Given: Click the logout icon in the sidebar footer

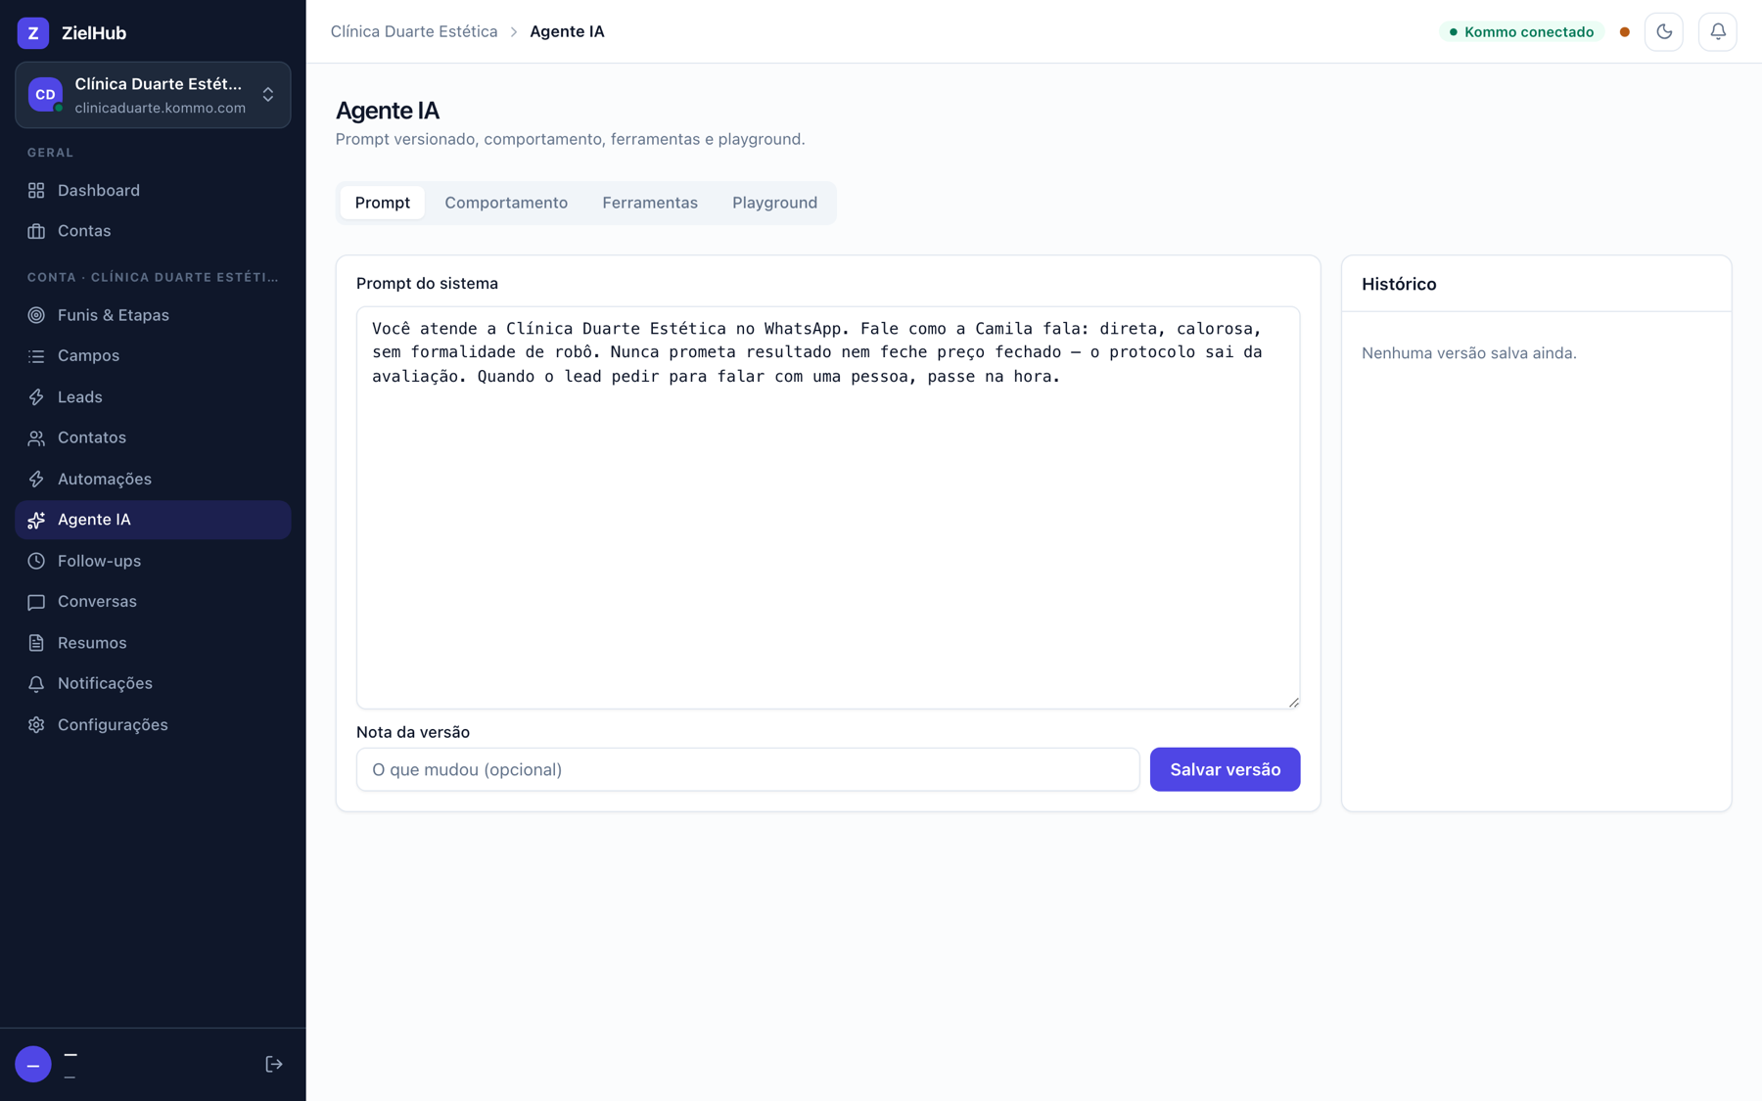Looking at the screenshot, I should [x=274, y=1064].
